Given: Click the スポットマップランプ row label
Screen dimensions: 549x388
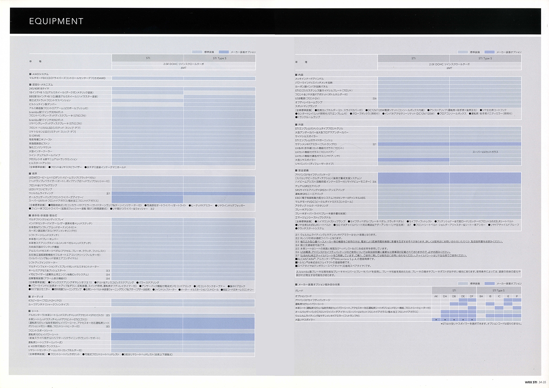Looking at the screenshot, I should pos(306,106).
